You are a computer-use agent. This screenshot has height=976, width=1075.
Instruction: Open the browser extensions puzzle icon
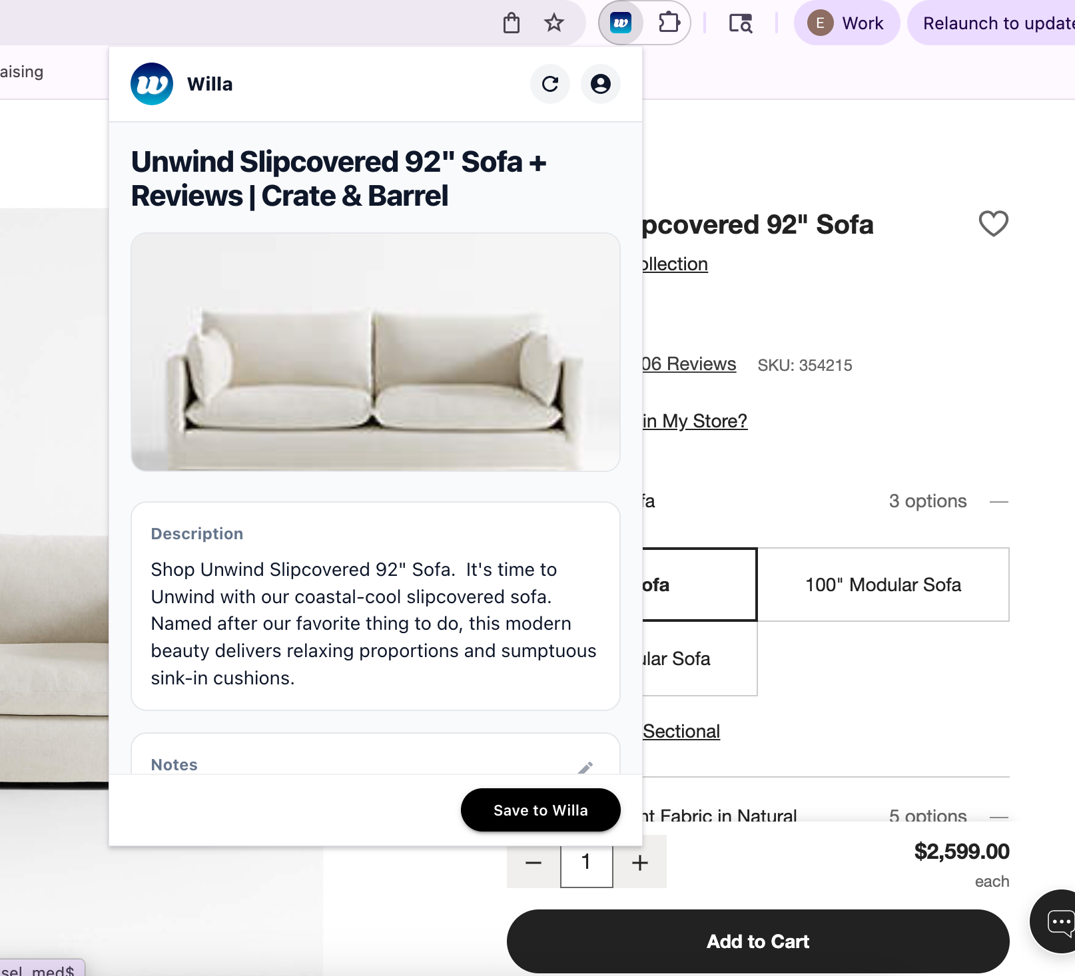(x=669, y=23)
